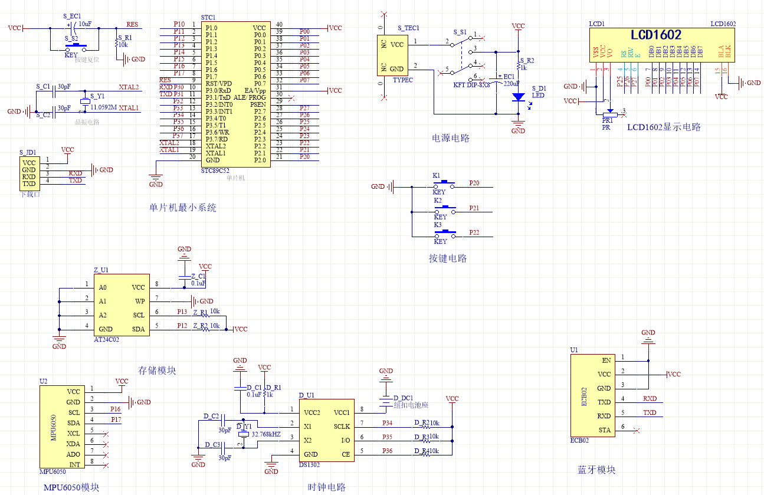The image size is (764, 495).
Task: Click the '下载口' label under S_JD1
Action: coord(29,194)
